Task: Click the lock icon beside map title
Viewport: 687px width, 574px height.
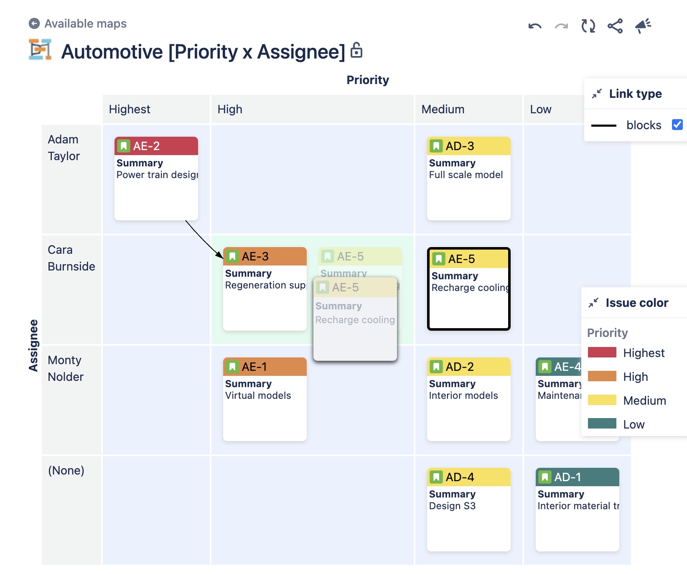Action: point(356,50)
